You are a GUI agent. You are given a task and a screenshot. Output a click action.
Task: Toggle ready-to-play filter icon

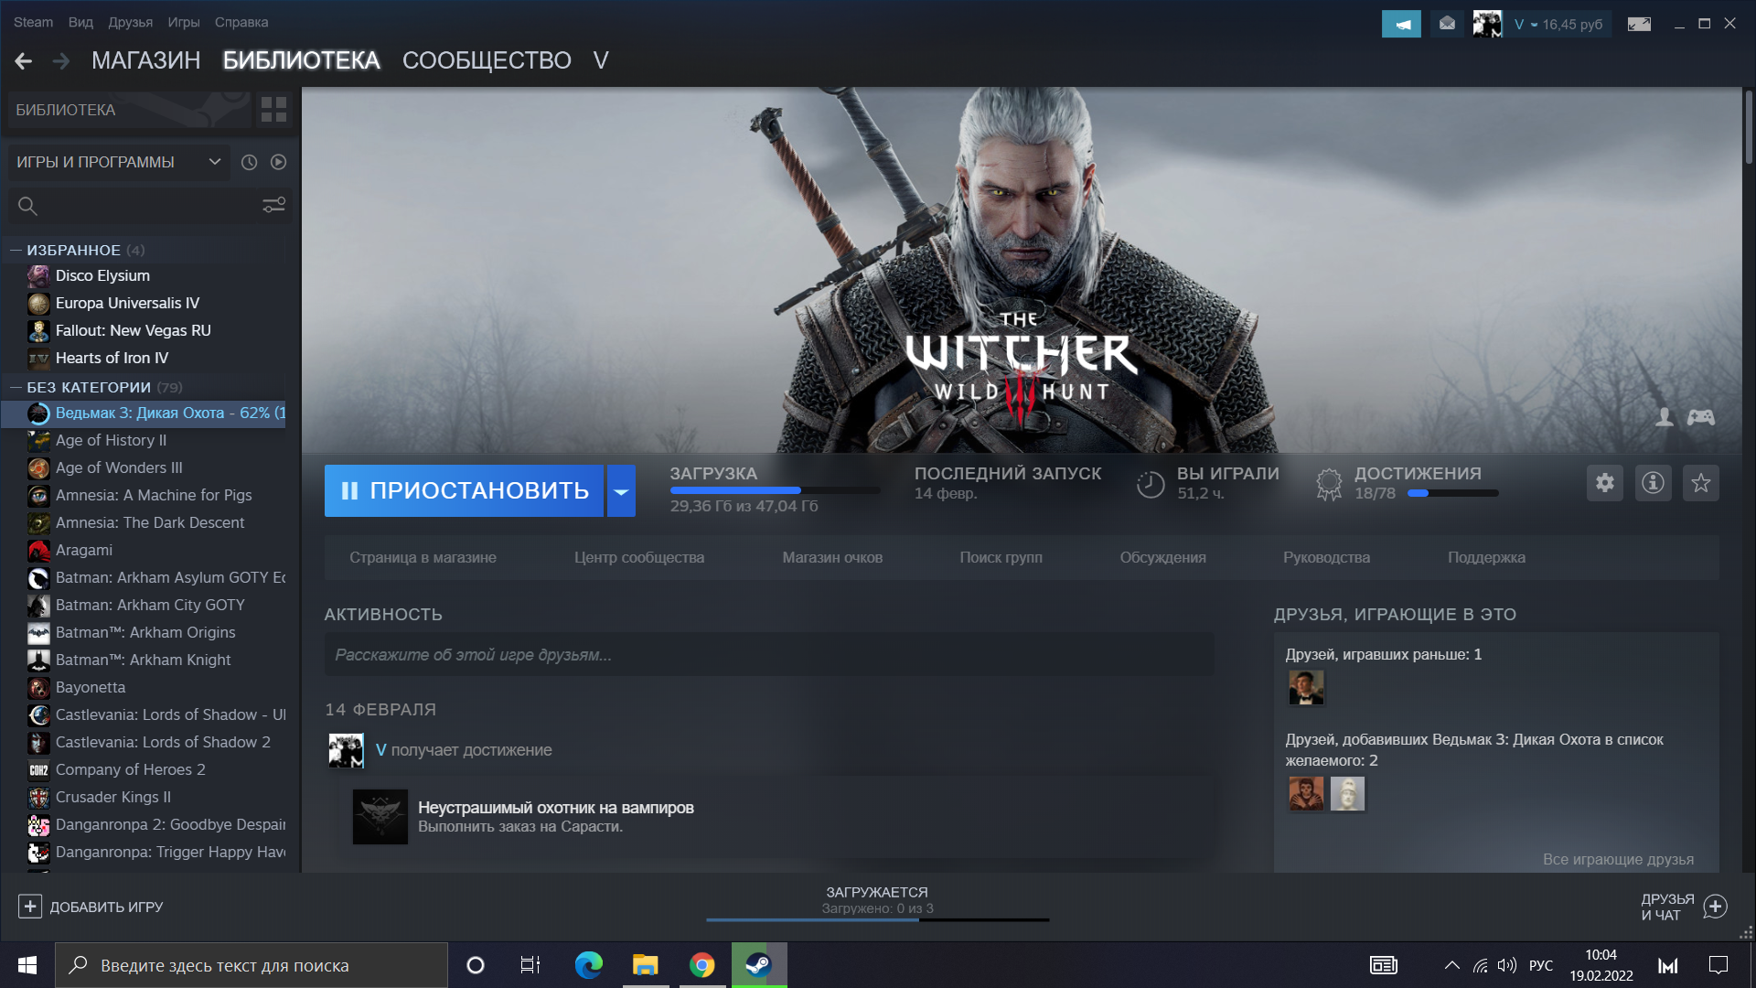[279, 162]
